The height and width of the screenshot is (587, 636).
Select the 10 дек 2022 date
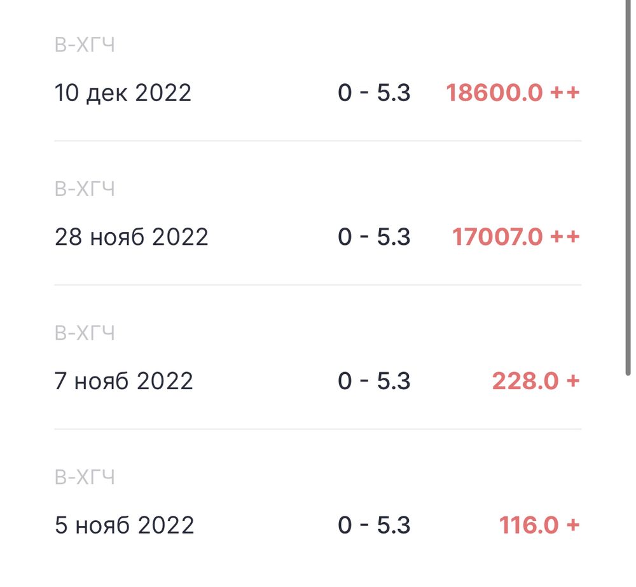pyautogui.click(x=123, y=93)
